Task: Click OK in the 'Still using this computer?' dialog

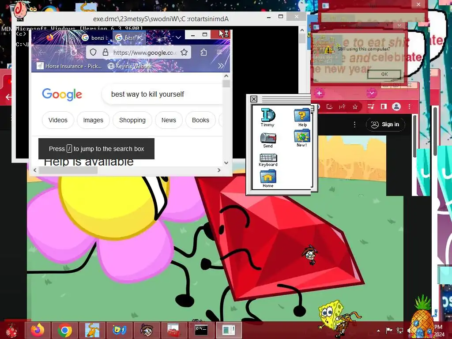Action: 384,74
